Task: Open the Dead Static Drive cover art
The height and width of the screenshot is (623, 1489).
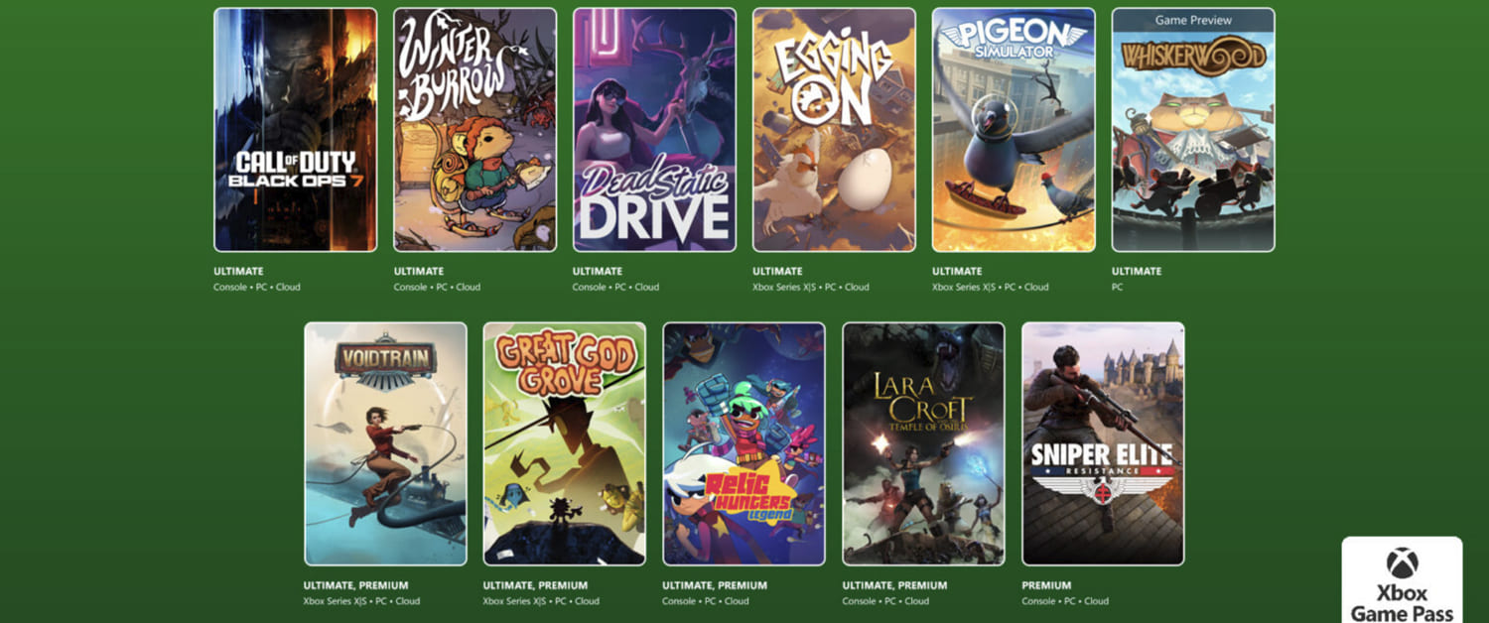Action: [654, 130]
